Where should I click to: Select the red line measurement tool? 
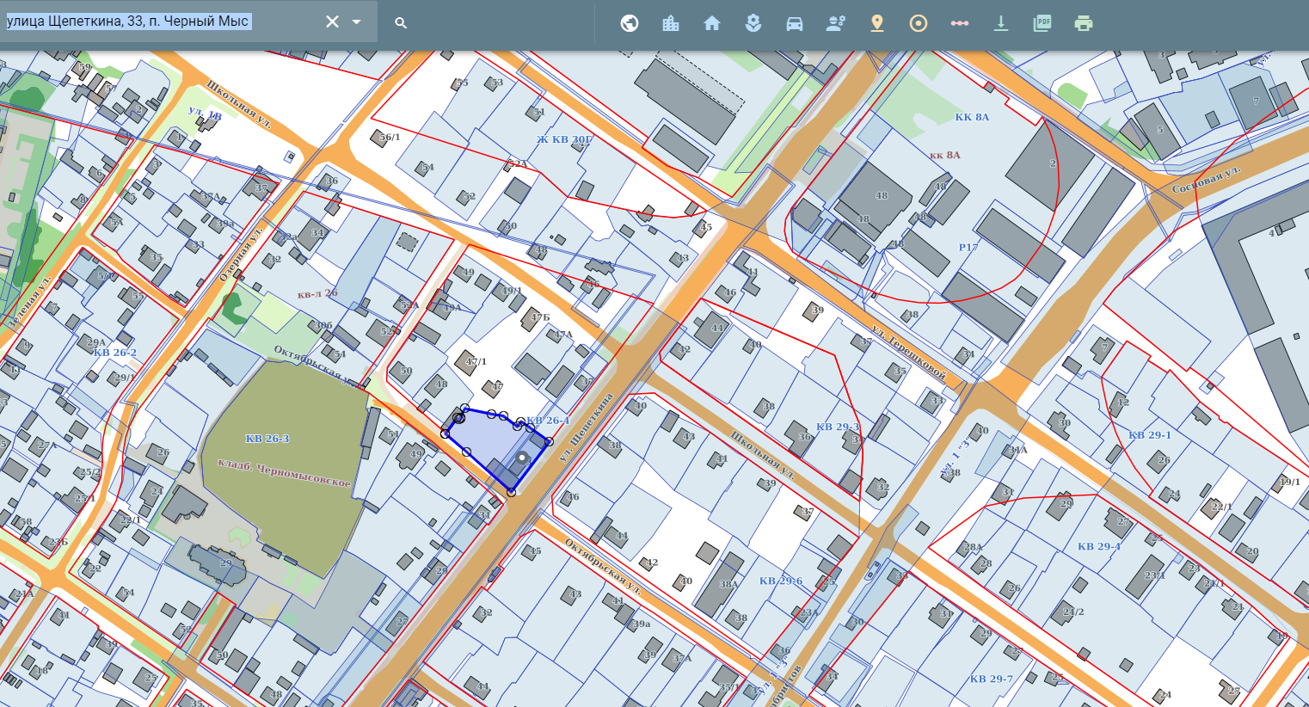tap(960, 23)
